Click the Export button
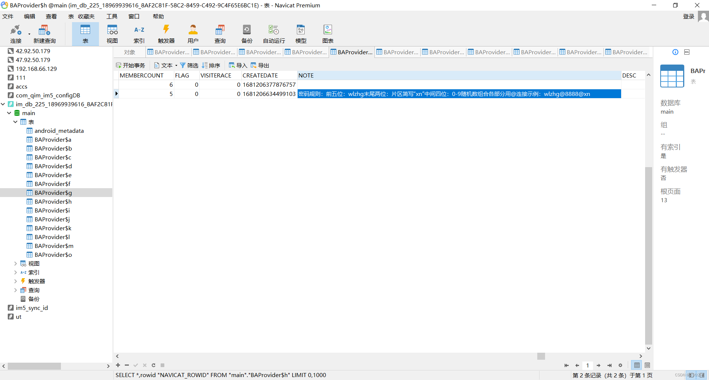The height and width of the screenshot is (380, 709). click(260, 65)
